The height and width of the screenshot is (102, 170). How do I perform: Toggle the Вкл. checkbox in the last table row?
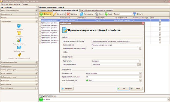tap(160, 43)
